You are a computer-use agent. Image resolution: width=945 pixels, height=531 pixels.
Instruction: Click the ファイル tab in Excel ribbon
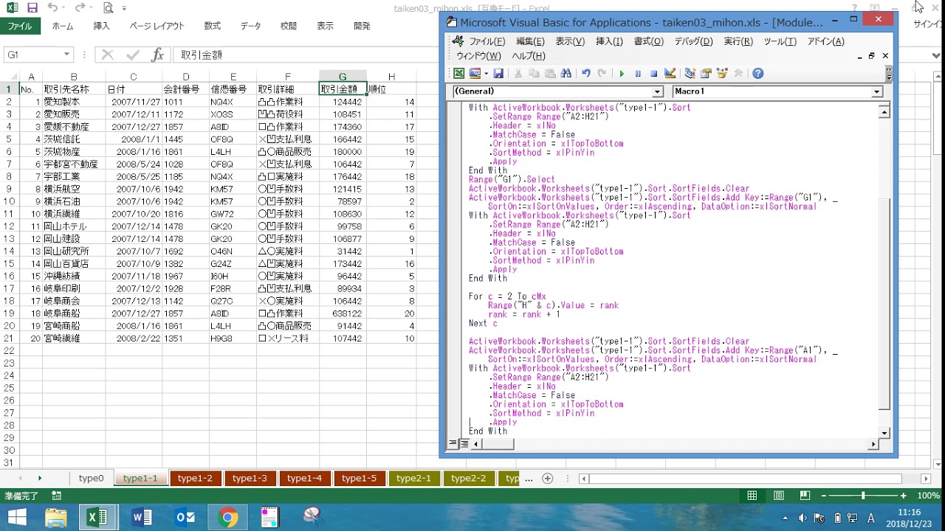[x=20, y=26]
